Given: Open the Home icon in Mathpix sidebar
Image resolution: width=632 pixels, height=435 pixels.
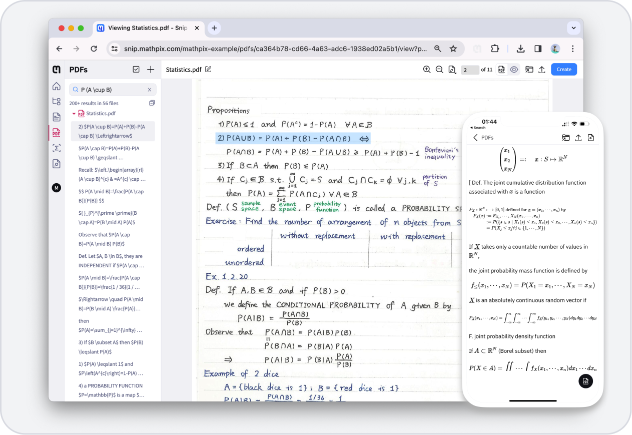Looking at the screenshot, I should pyautogui.click(x=57, y=86).
